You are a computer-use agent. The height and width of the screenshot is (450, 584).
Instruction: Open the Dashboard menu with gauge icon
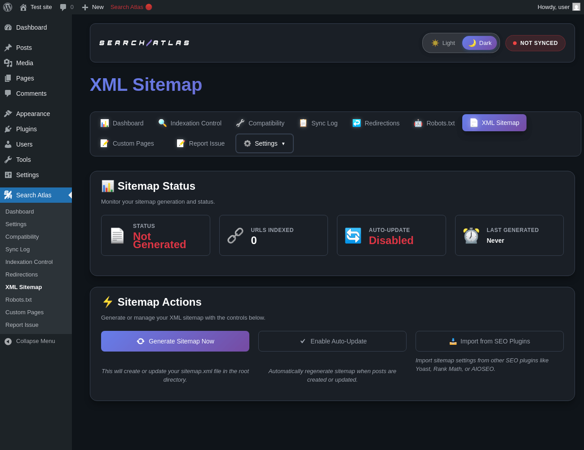(x=36, y=27)
